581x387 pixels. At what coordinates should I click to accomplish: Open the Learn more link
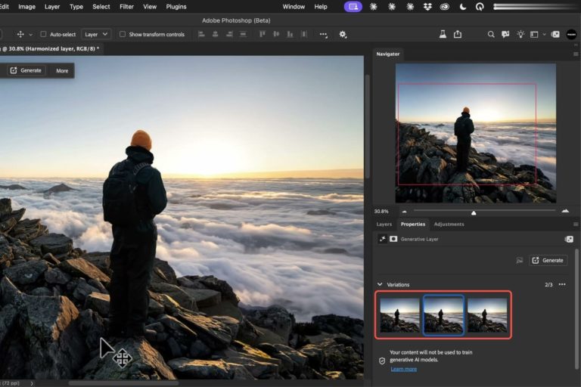[x=403, y=369]
